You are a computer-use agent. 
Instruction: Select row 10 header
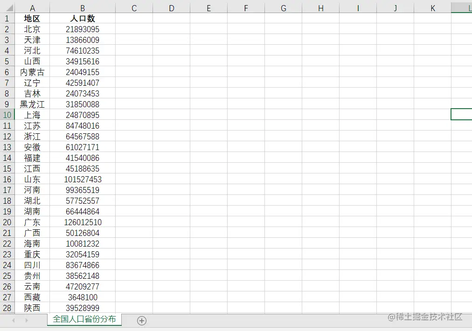[7, 115]
